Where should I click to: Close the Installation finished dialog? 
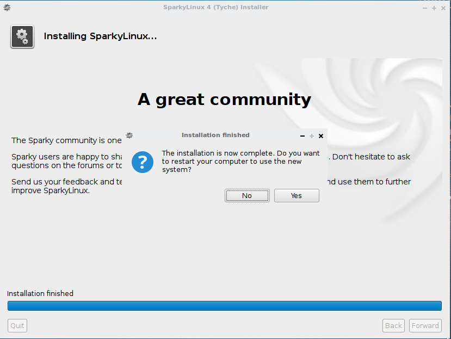(x=321, y=136)
